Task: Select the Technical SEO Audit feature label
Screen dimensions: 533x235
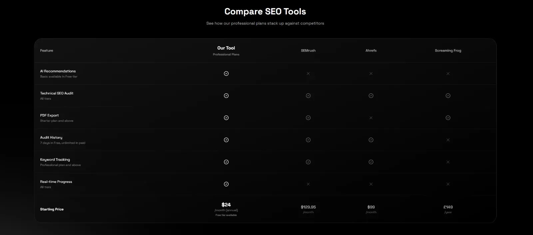Action: pyautogui.click(x=57, y=93)
